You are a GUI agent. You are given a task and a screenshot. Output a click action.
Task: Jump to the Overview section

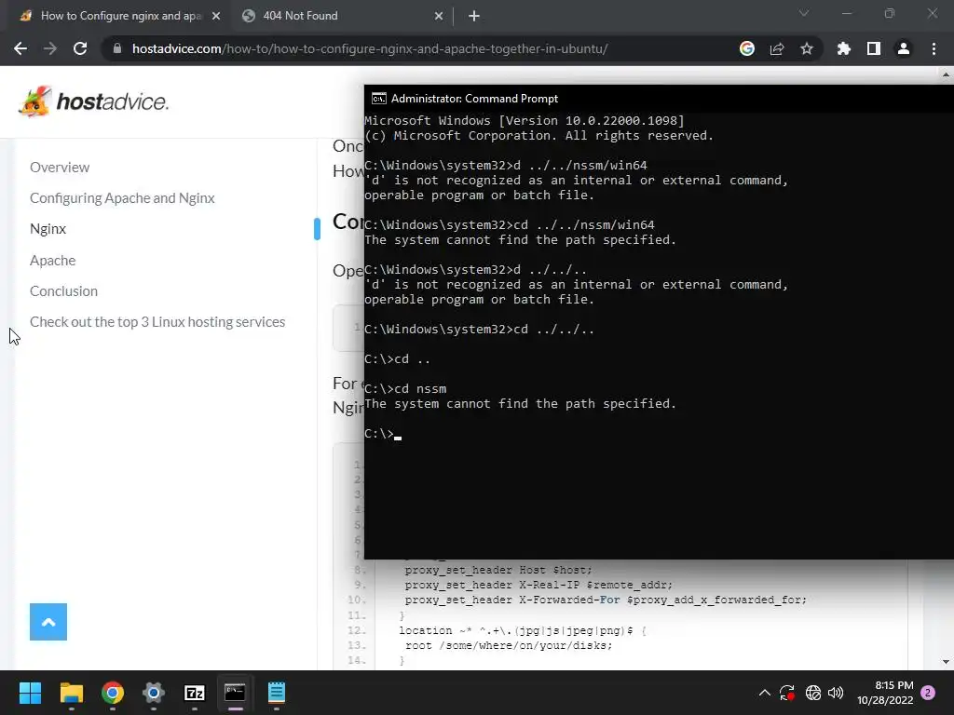pos(60,168)
